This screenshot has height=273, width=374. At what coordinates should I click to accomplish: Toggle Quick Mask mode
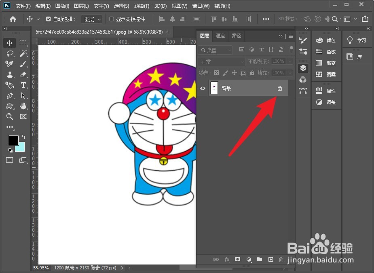10,160
